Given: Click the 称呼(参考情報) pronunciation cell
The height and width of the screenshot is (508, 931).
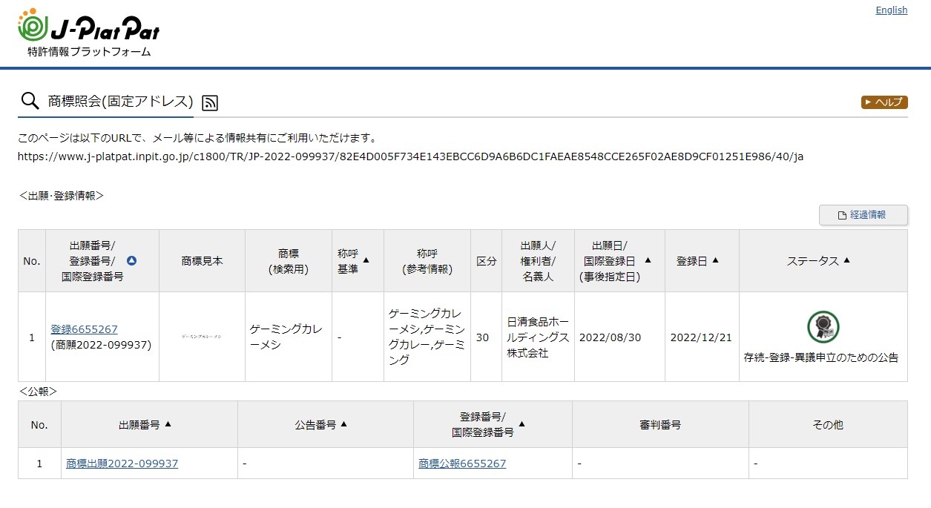Looking at the screenshot, I should click(427, 337).
